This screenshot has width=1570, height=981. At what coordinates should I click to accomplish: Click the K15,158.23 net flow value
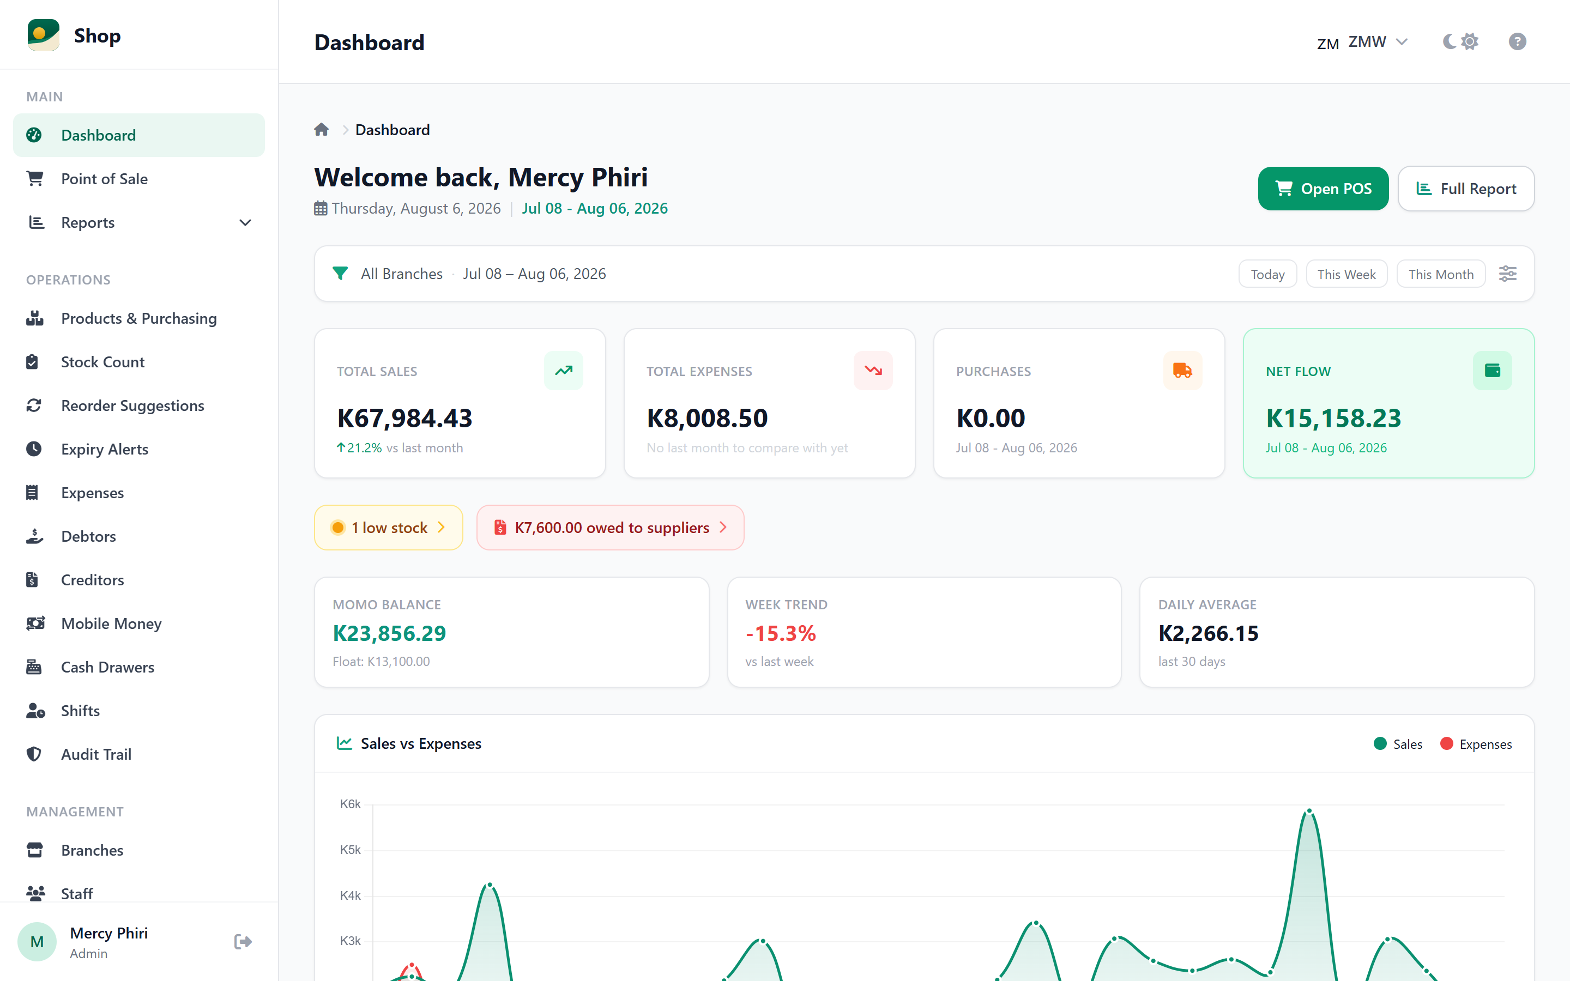(x=1333, y=418)
